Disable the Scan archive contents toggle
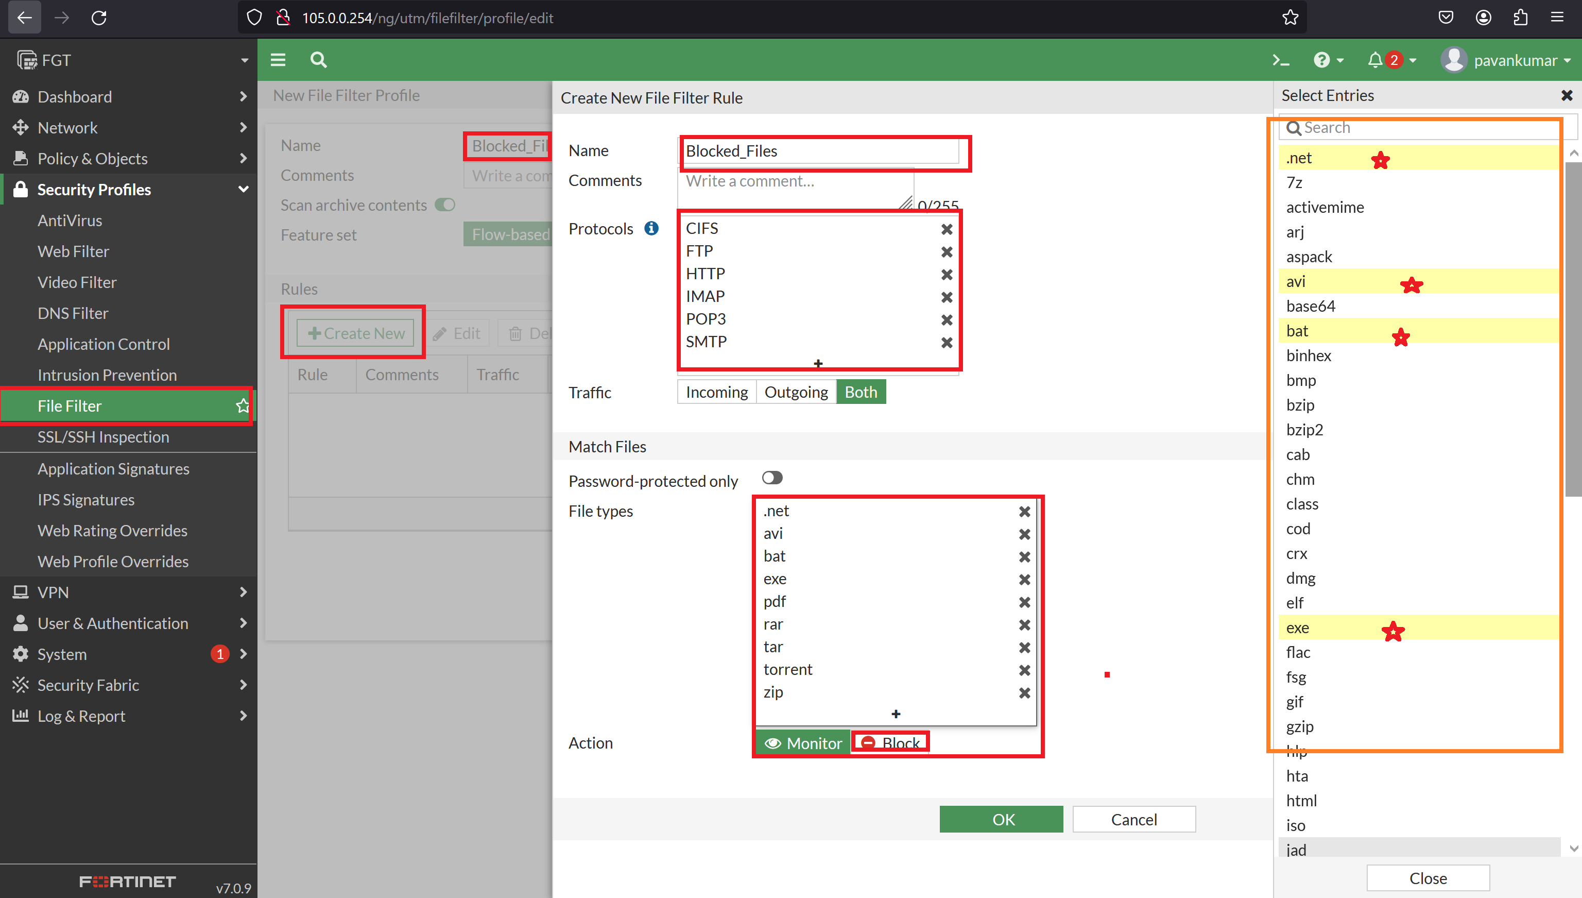The width and height of the screenshot is (1582, 898). [x=444, y=205]
